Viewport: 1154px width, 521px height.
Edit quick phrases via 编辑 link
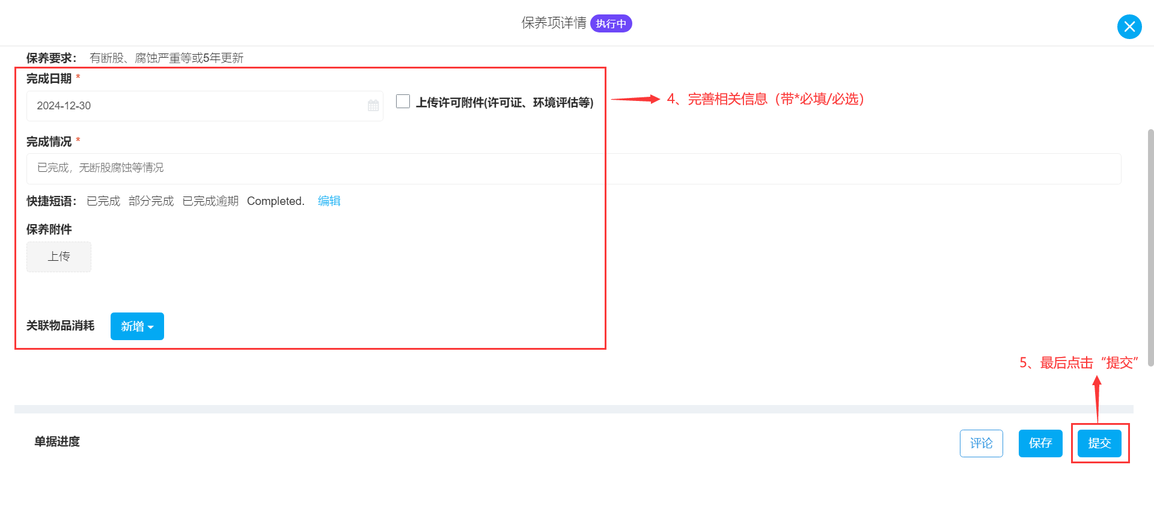point(329,201)
